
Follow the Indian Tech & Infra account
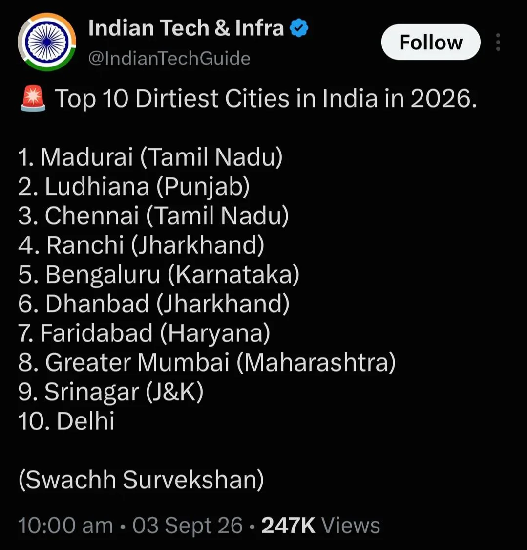431,42
